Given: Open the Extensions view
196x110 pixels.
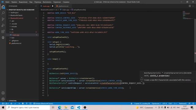Looking at the screenshot, I should [3, 31].
